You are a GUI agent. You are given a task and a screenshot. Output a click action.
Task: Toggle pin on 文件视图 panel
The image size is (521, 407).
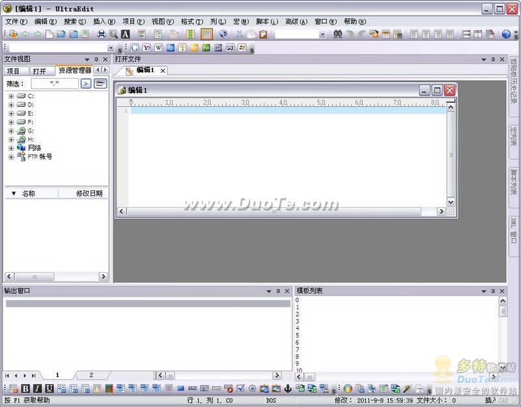[x=96, y=59]
